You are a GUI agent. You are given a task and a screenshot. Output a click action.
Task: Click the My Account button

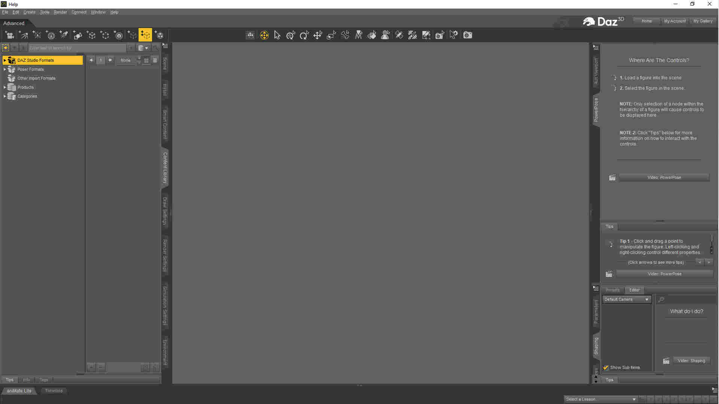[x=674, y=21]
